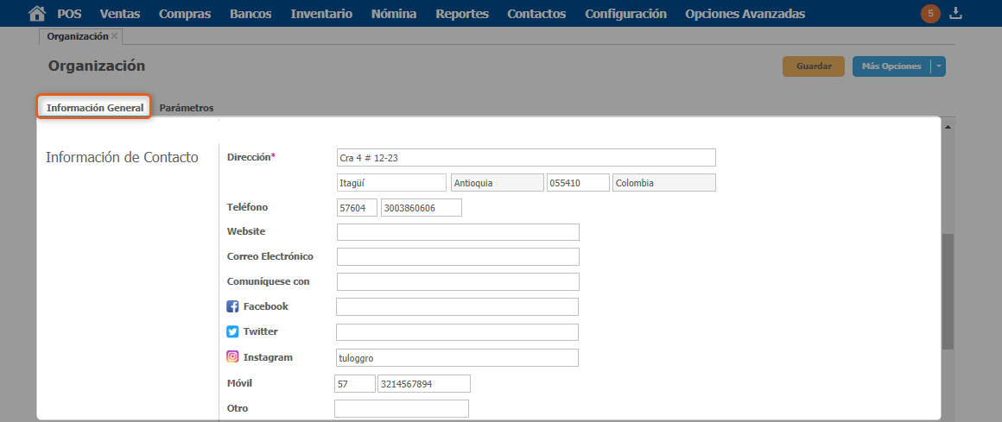The width and height of the screenshot is (1002, 422).
Task: Open the notifications badge showing 5
Action: tap(930, 14)
